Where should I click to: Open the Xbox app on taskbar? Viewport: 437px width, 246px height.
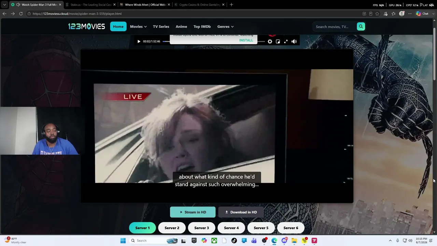pos(214,241)
